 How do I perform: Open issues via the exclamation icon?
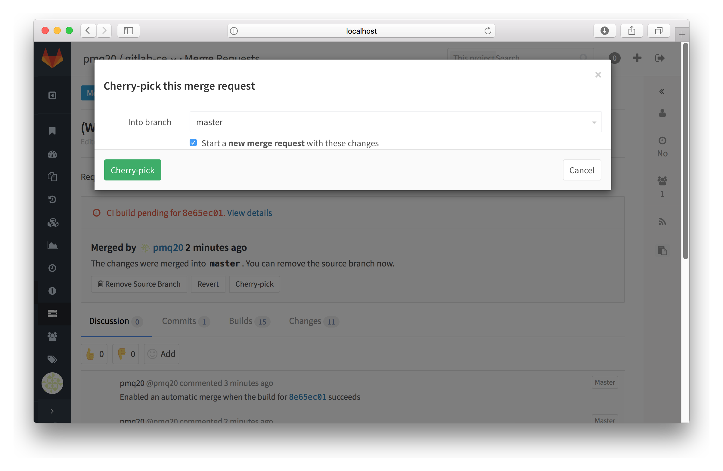52,291
